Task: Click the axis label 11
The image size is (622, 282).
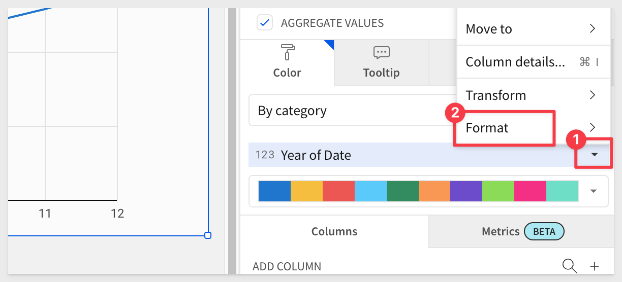Action: click(45, 214)
